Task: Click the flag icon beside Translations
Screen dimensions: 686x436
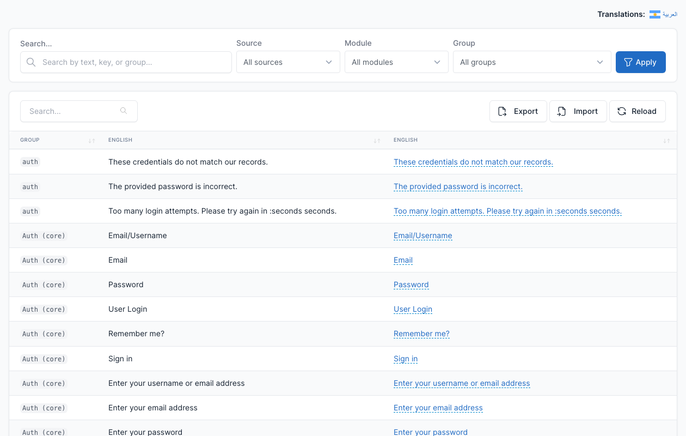Action: 655,15
